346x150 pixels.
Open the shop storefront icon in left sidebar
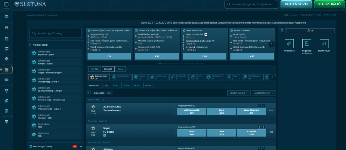point(6,111)
